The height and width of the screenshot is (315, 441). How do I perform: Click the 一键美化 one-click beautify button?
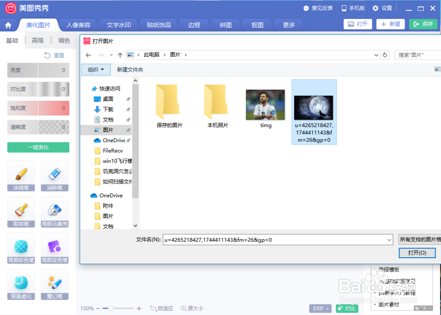tap(38, 147)
